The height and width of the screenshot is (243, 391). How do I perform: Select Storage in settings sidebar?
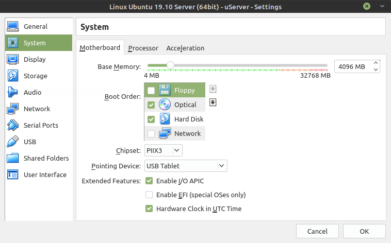pyautogui.click(x=39, y=76)
